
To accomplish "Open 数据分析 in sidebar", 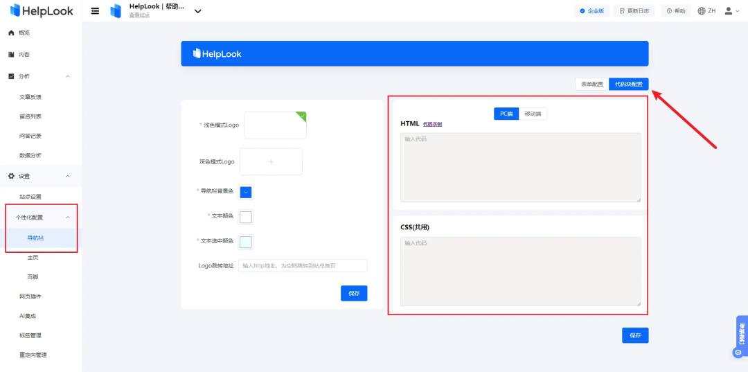I will click(30, 155).
